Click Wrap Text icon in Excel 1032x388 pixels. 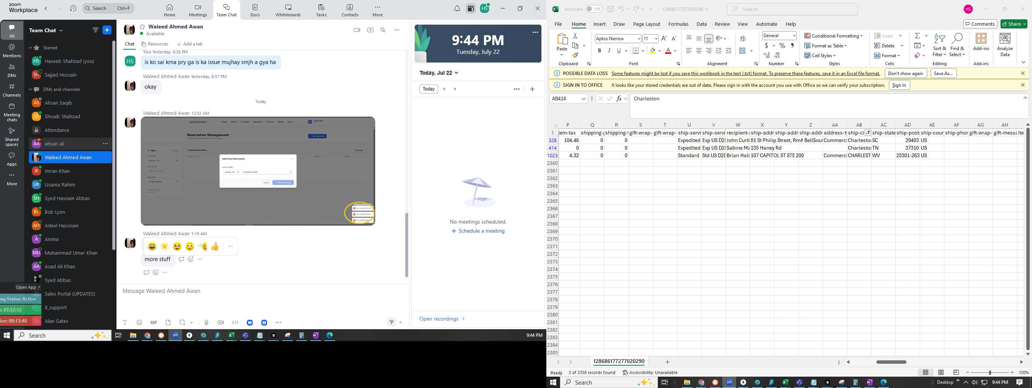point(743,39)
